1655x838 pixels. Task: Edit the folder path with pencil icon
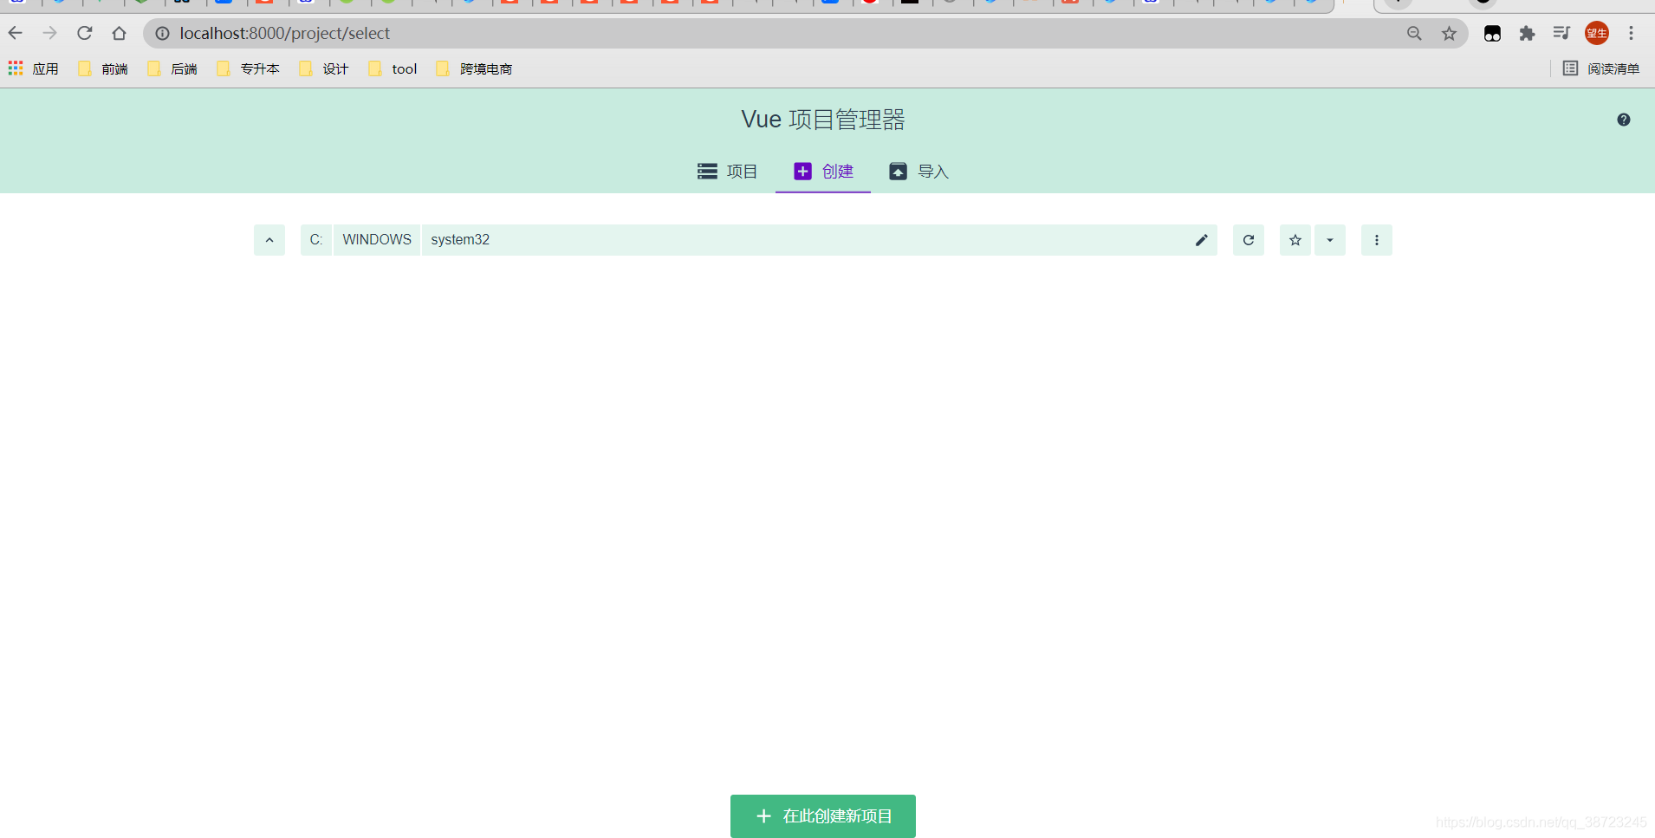(x=1201, y=240)
